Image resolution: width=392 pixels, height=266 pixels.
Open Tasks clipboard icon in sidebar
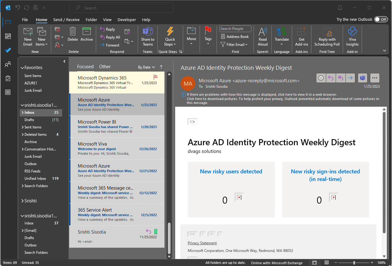click(8, 78)
